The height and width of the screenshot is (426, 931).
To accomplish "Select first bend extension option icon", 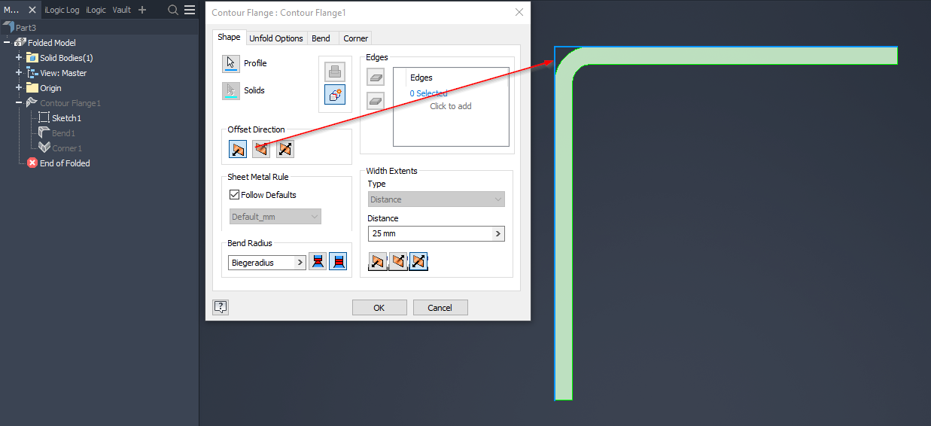I will point(318,262).
